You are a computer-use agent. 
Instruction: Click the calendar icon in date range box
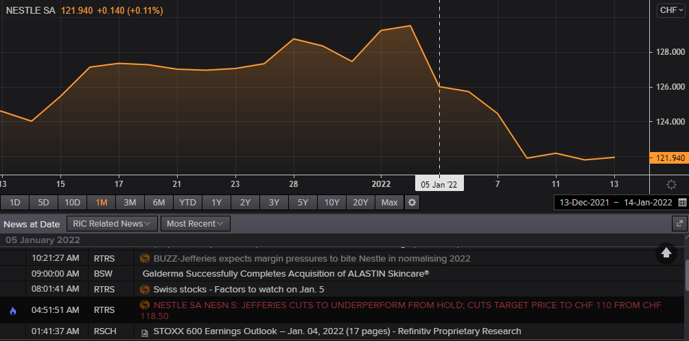click(x=681, y=203)
